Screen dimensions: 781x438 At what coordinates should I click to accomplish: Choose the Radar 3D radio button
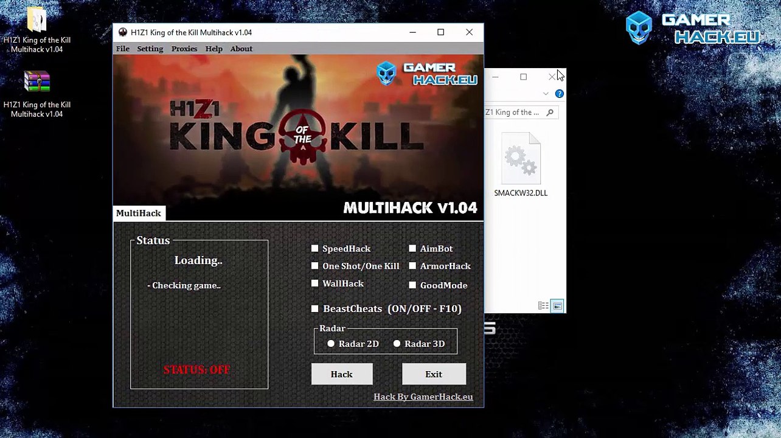tap(397, 344)
